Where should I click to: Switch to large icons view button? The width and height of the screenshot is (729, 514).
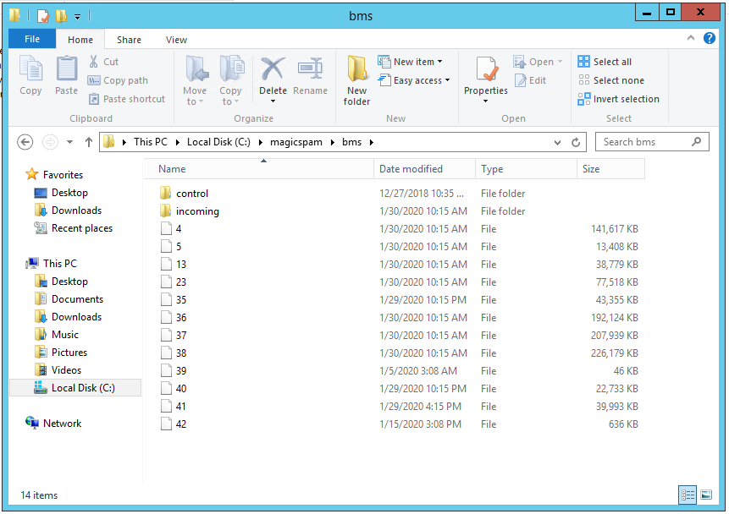pos(705,495)
